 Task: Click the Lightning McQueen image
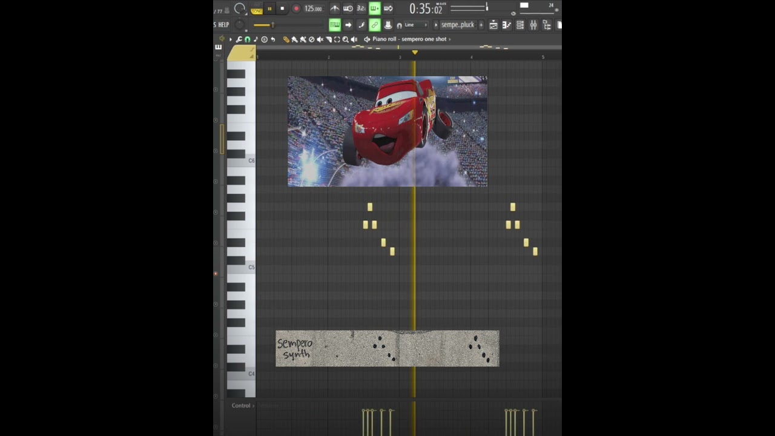point(387,131)
